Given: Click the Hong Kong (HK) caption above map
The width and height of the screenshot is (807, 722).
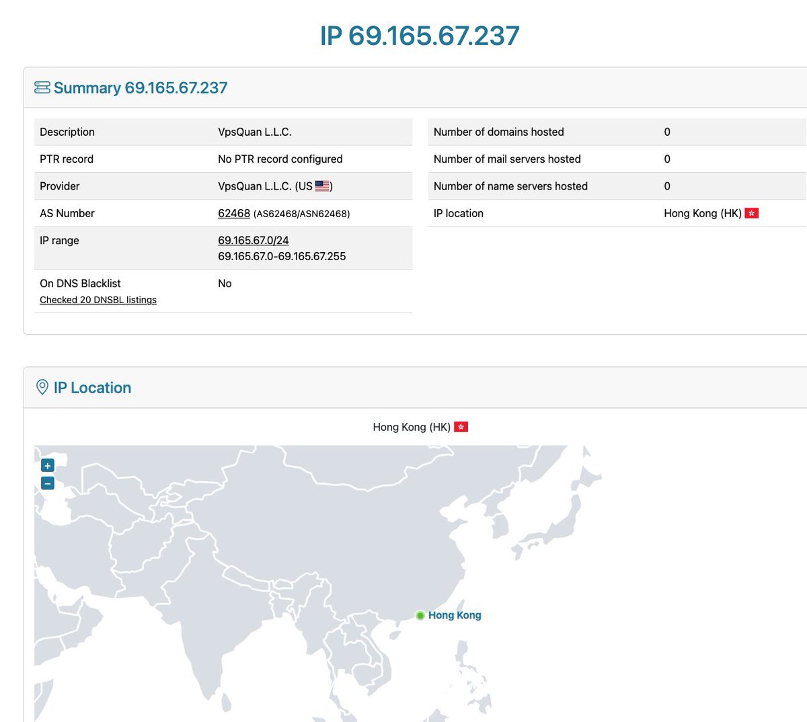Looking at the screenshot, I should (x=412, y=427).
